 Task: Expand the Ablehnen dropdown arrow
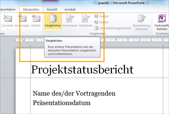(86, 29)
